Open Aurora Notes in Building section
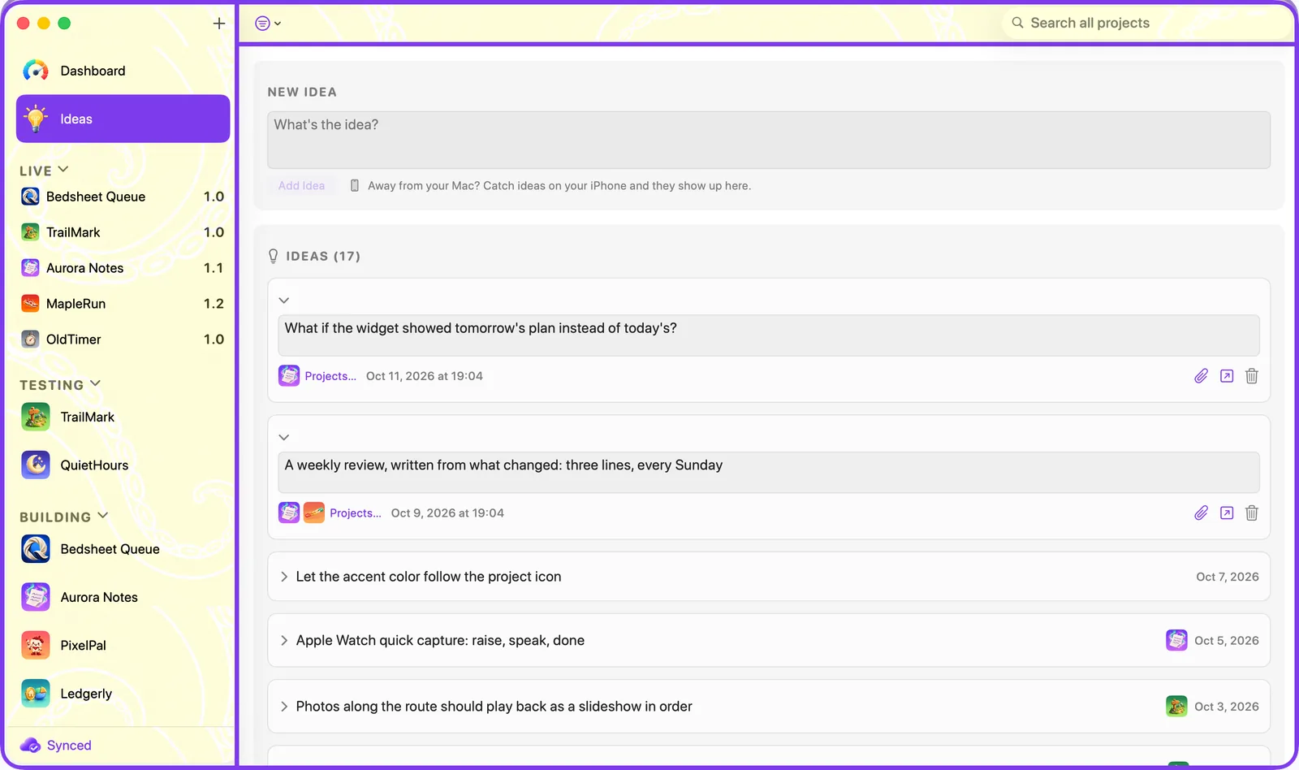Image resolution: width=1299 pixels, height=770 pixels. click(x=123, y=597)
